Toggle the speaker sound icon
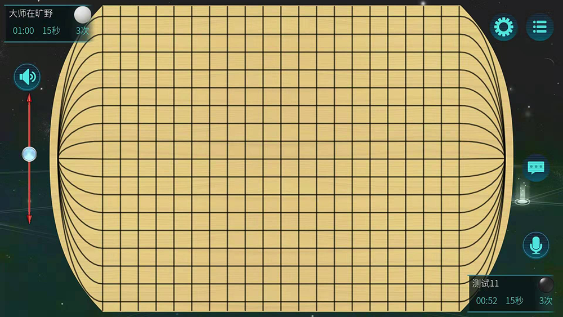The height and width of the screenshot is (317, 563). 27,77
